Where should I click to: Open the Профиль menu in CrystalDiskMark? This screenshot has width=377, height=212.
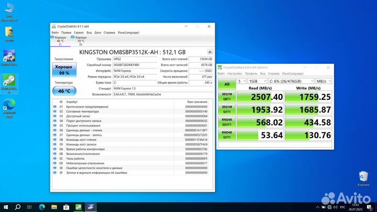coord(251,74)
